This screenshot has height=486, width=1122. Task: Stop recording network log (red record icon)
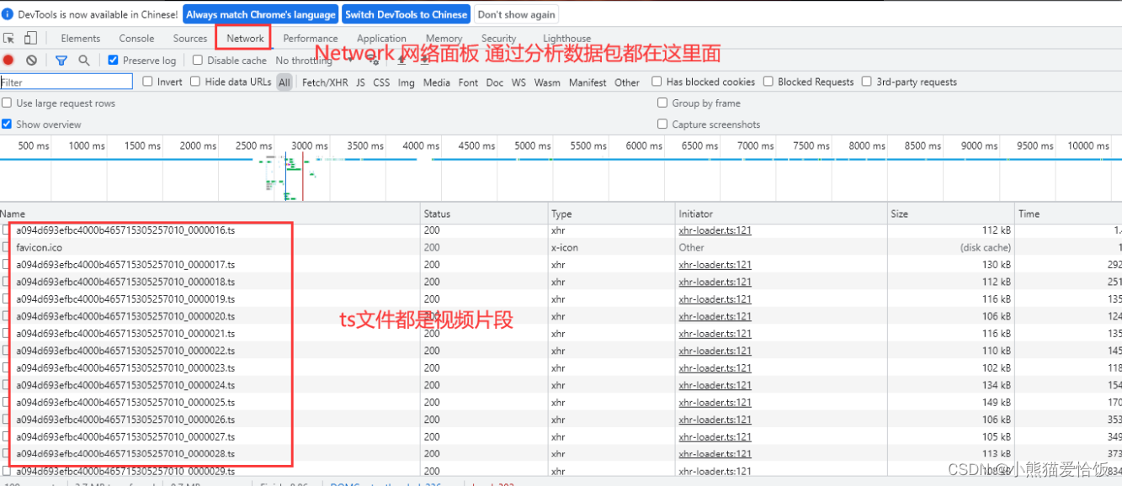pyautogui.click(x=8, y=60)
